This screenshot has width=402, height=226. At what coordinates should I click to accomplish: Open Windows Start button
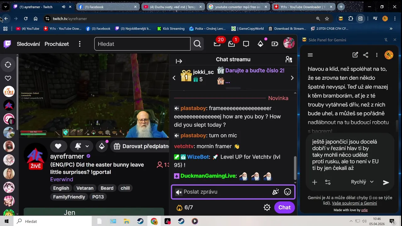(7, 221)
